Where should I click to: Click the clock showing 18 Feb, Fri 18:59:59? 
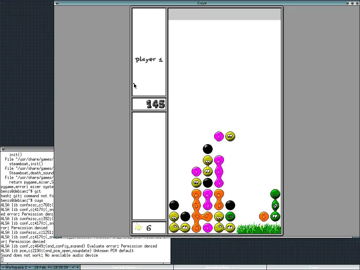[51, 267]
